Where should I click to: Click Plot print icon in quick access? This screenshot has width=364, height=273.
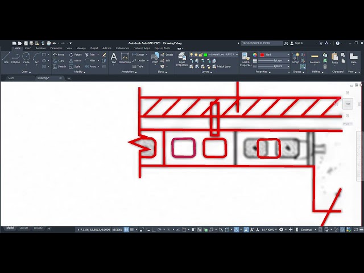[48, 43]
